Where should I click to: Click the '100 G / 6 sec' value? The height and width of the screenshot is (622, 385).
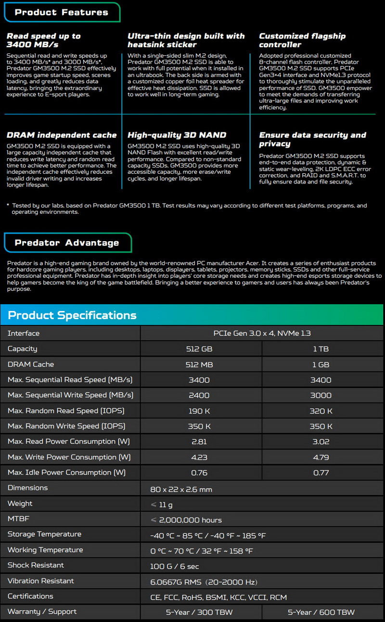click(x=175, y=567)
